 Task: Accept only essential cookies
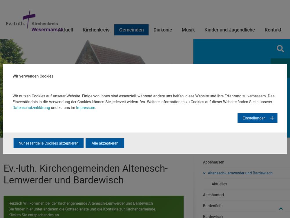click(x=48, y=143)
